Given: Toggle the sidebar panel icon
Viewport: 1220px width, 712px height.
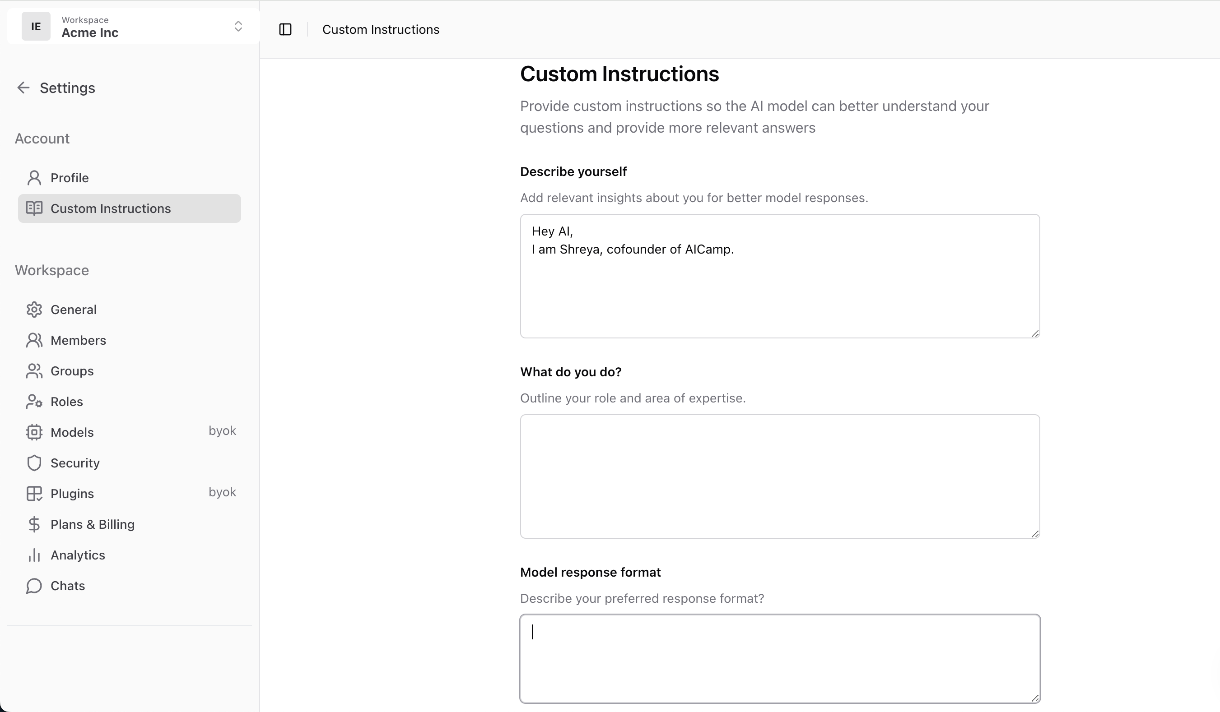Looking at the screenshot, I should [x=285, y=29].
